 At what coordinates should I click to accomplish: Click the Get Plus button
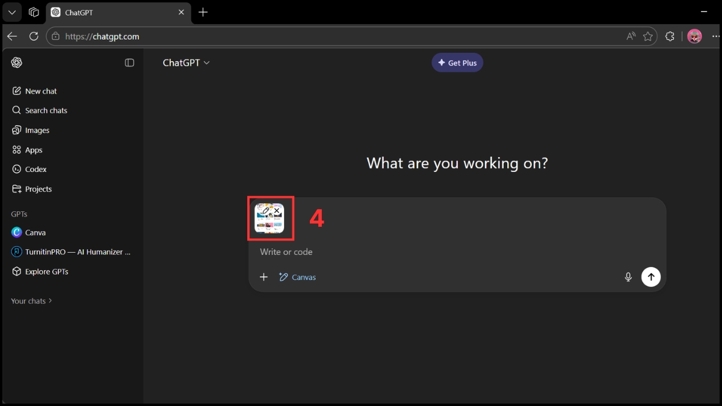point(457,62)
